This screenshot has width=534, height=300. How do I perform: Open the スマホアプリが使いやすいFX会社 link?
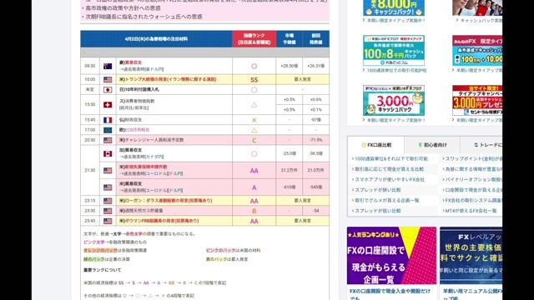[390, 180]
